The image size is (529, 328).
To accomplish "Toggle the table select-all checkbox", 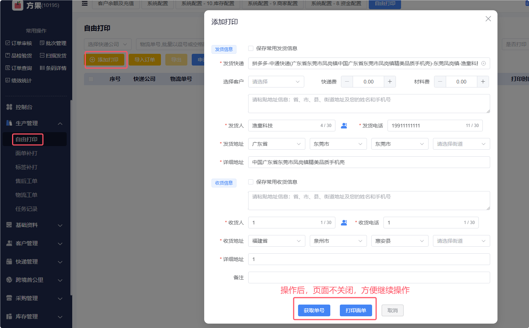I will click(x=91, y=79).
